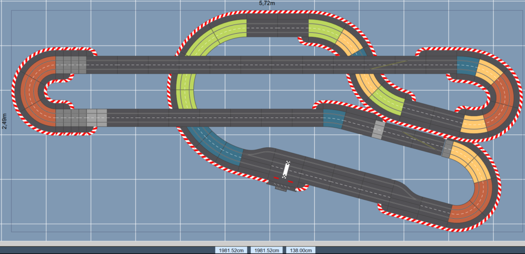Image resolution: width=525 pixels, height=254 pixels.
Task: Click the 138.00cm status bar field
Action: [300, 250]
